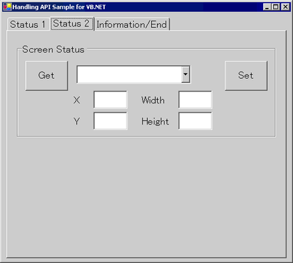This screenshot has width=293, height=263.
Task: Click the Screen Status group label
Action: tap(53, 50)
